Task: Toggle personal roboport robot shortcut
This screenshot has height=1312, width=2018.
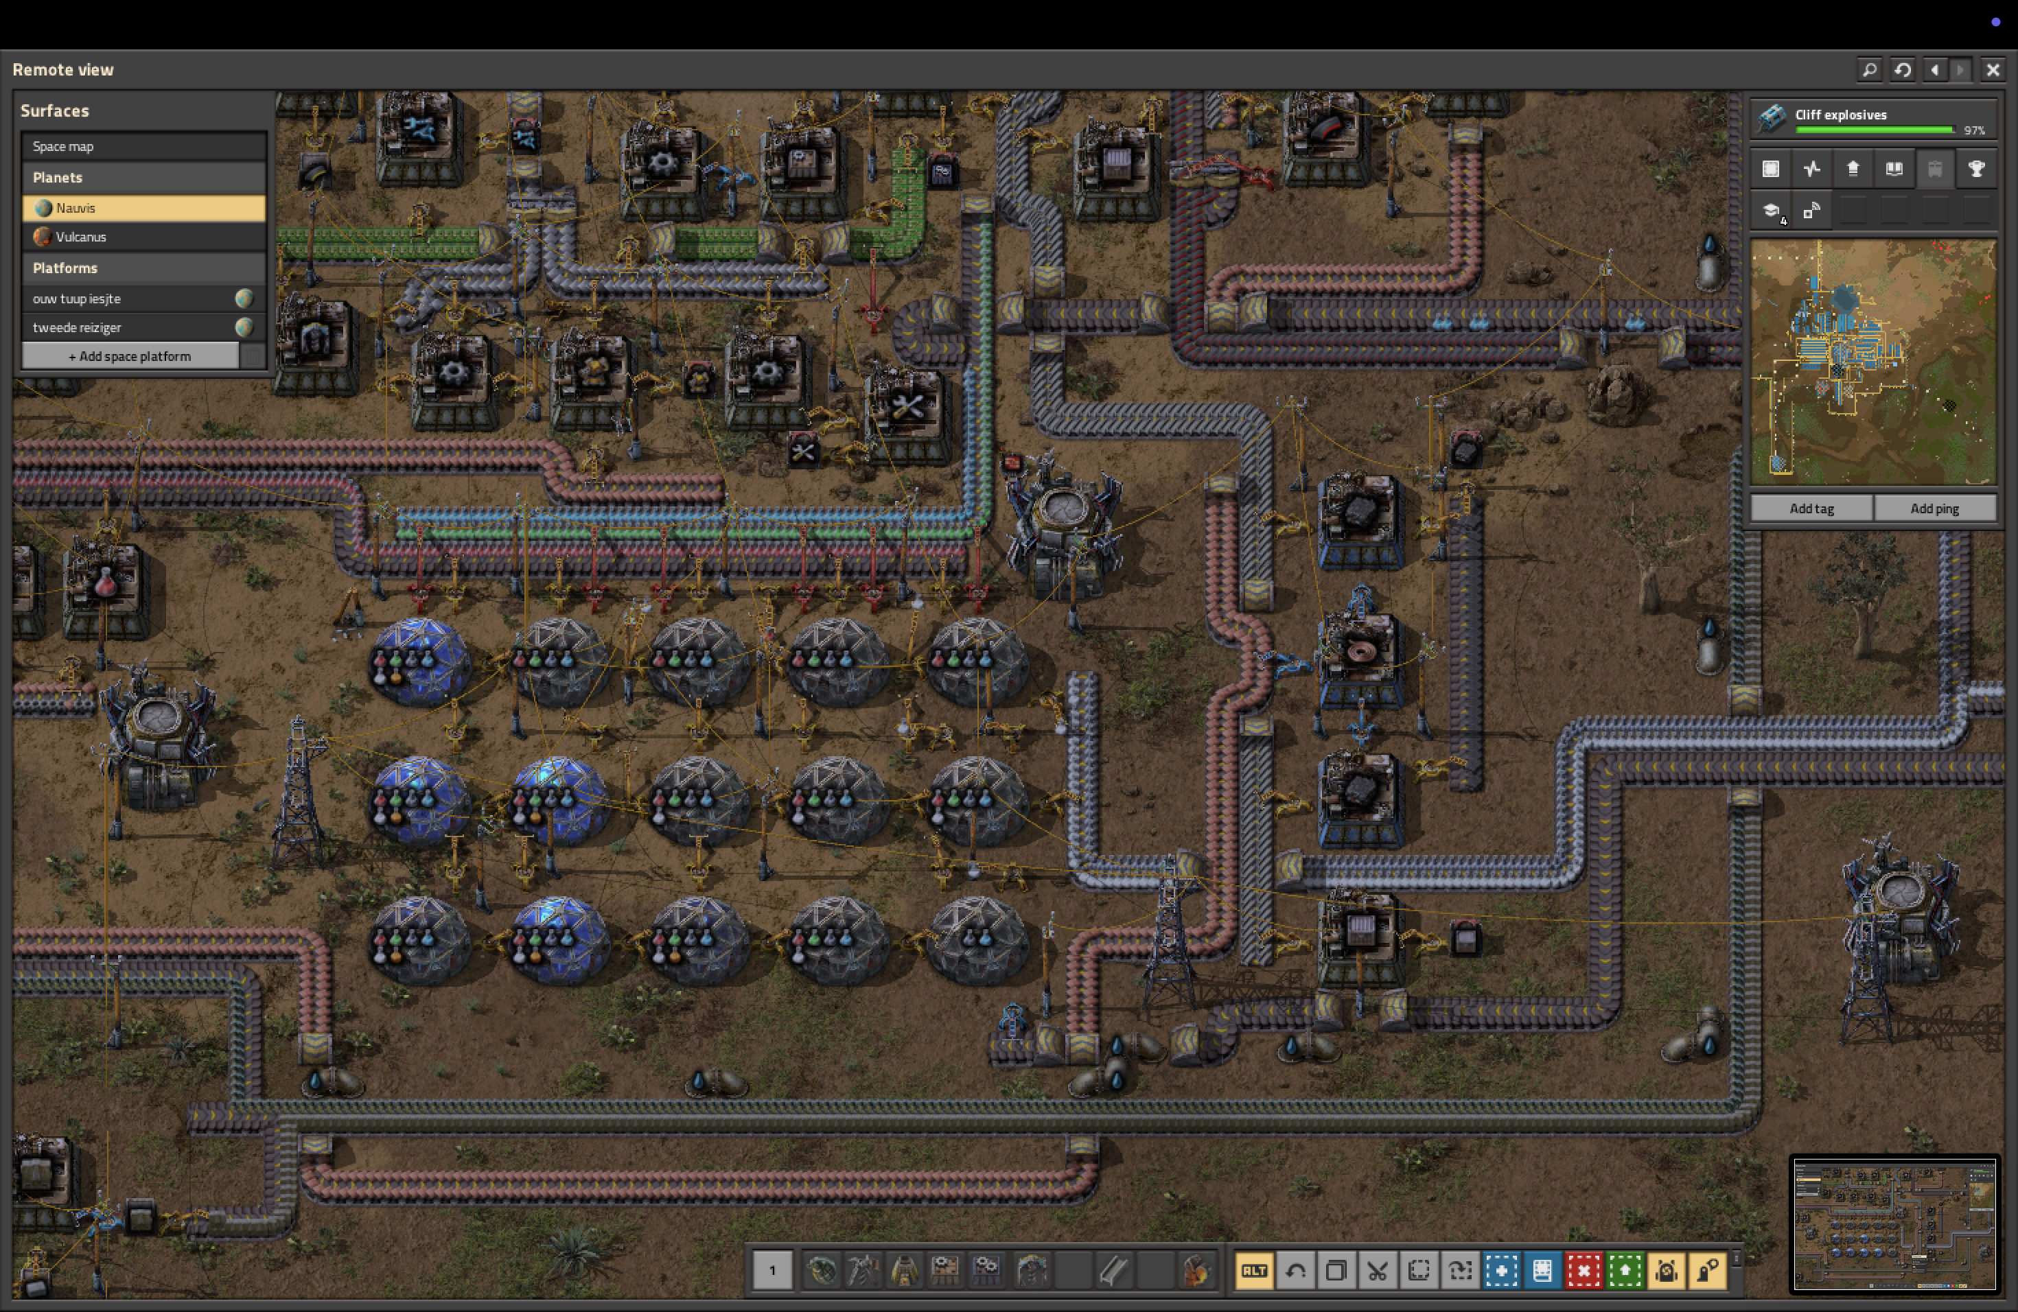Action: click(1666, 1269)
